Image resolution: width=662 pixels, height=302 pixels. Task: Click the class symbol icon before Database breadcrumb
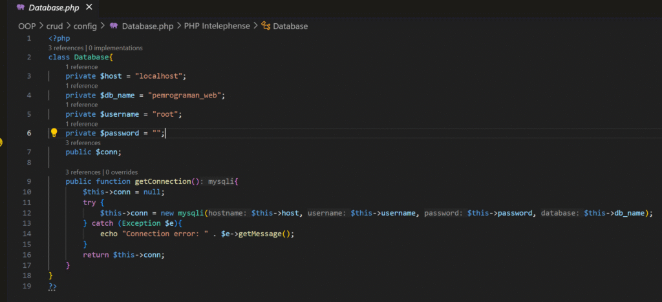(x=265, y=26)
